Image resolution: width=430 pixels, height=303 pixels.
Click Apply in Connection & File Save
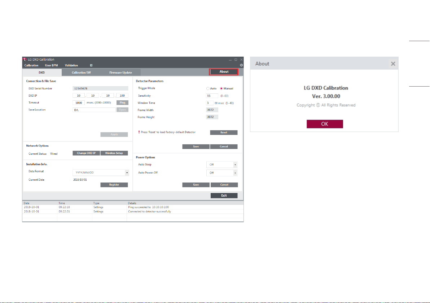coord(114,134)
